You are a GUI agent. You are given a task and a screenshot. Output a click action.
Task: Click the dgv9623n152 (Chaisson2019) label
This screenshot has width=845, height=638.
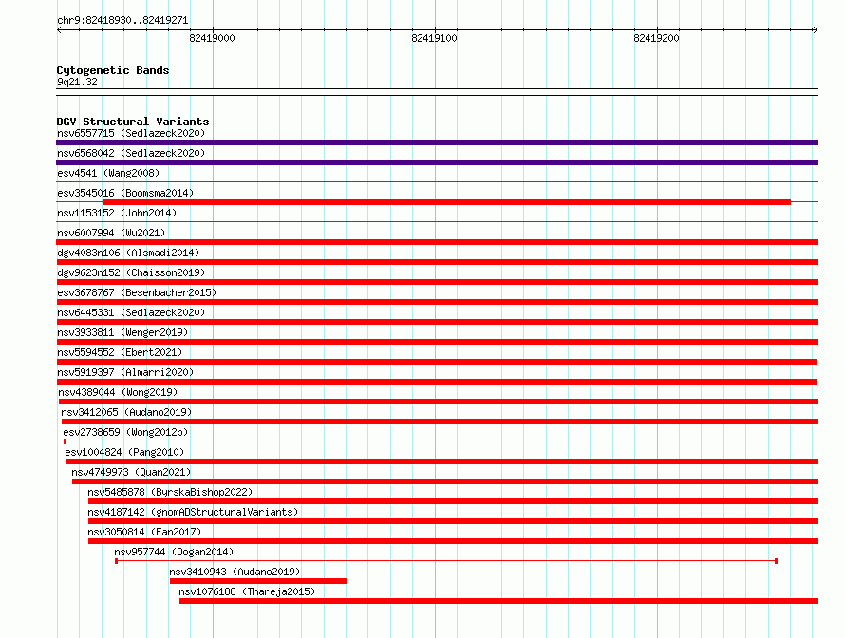[x=131, y=272]
